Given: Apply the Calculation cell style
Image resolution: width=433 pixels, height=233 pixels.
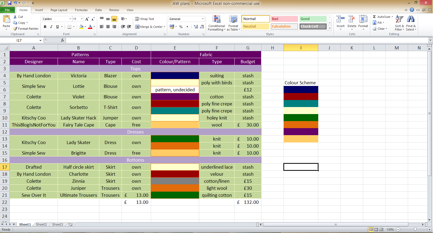Looking at the screenshot, I should [x=284, y=26].
